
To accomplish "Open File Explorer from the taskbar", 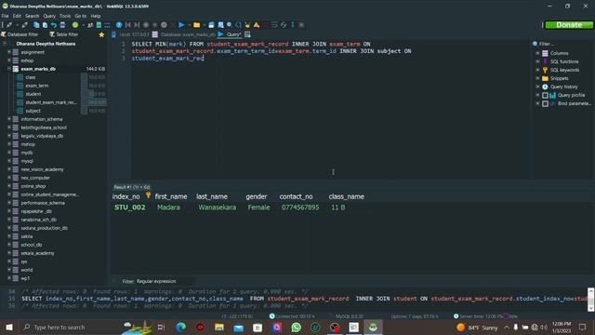I will [219, 327].
